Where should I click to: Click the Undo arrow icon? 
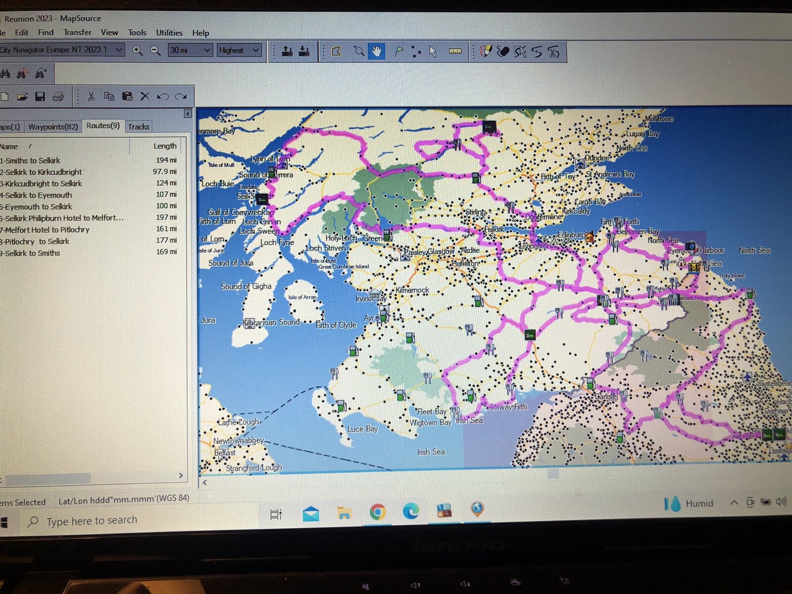pyautogui.click(x=163, y=97)
